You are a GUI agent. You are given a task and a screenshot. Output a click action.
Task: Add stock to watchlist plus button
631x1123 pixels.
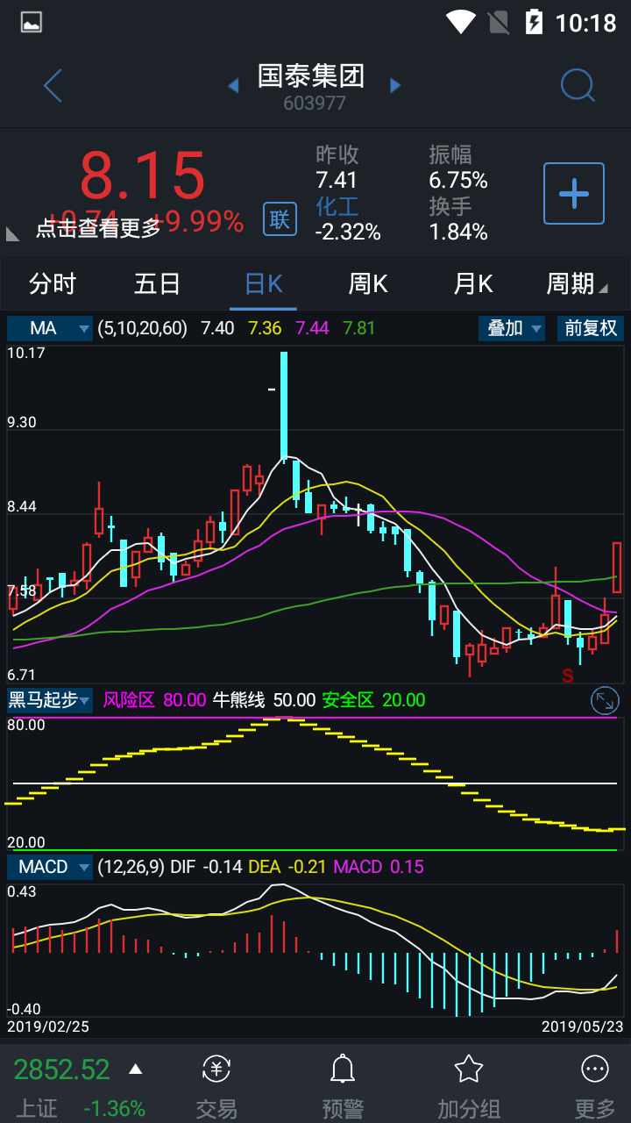point(574,193)
